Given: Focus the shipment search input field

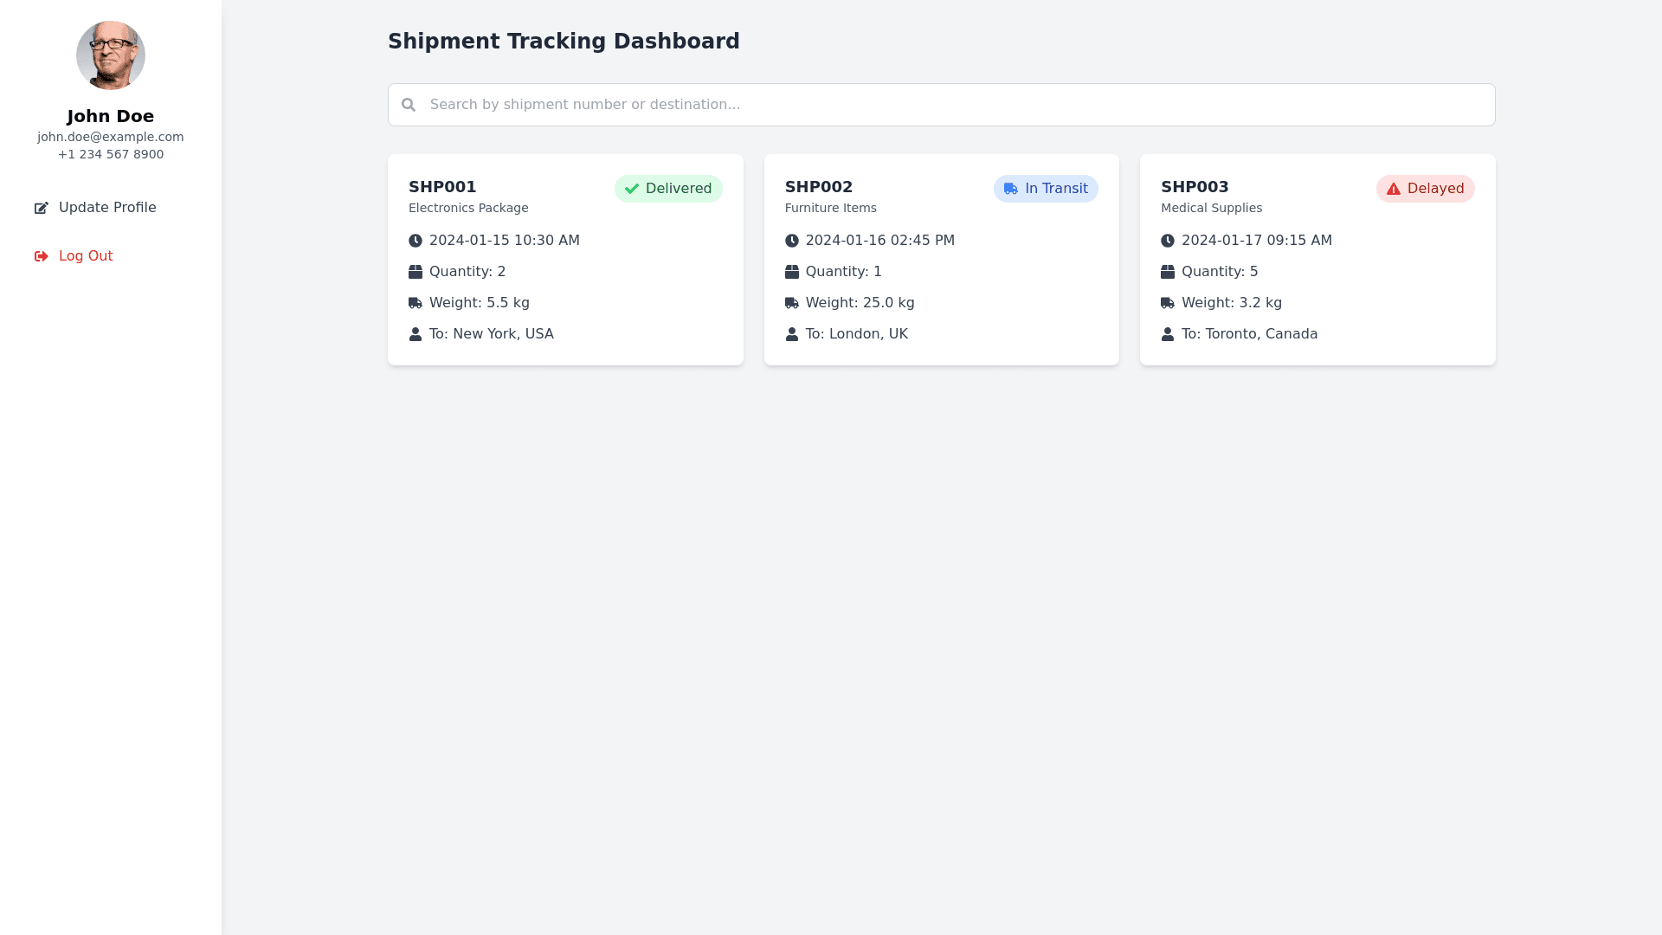Looking at the screenshot, I should point(952,105).
